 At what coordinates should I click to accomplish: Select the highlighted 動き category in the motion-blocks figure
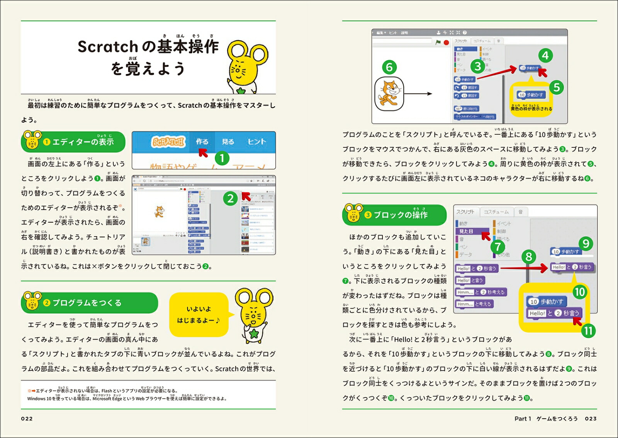[x=465, y=49]
